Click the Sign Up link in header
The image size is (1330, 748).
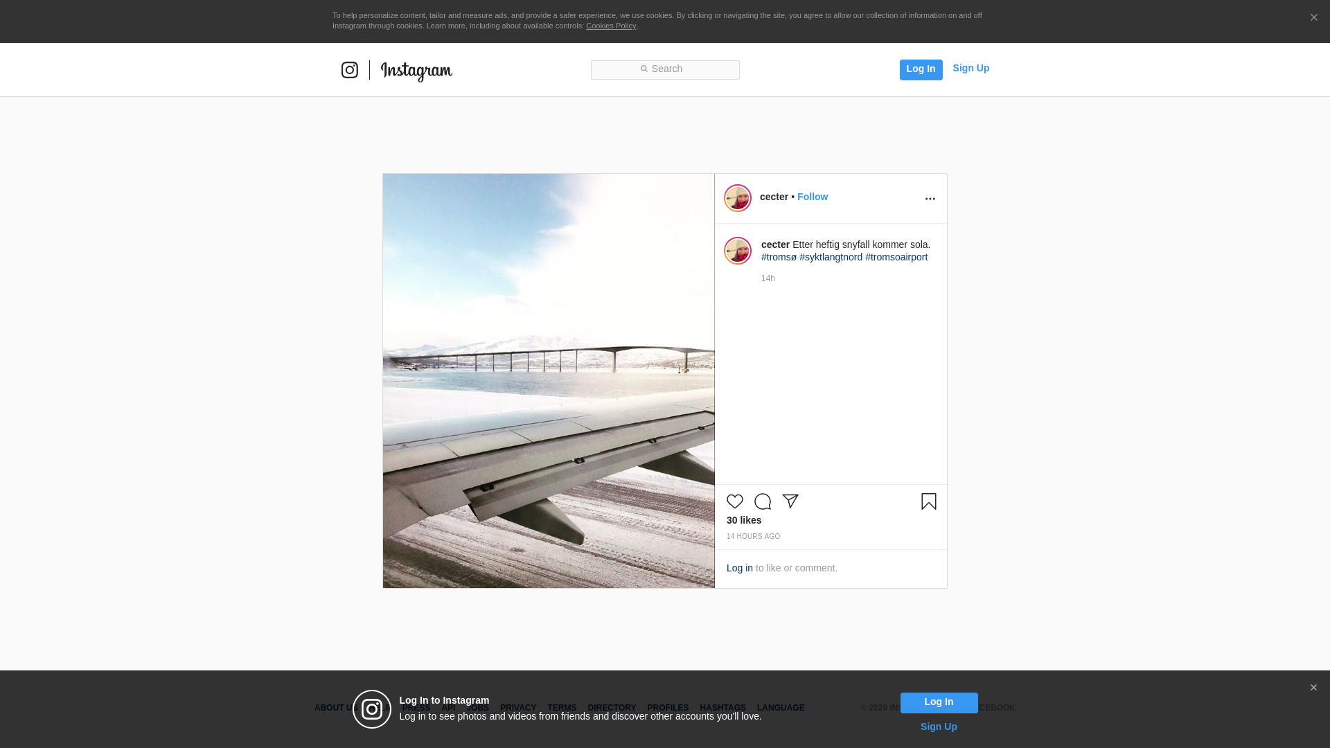pos(970,68)
